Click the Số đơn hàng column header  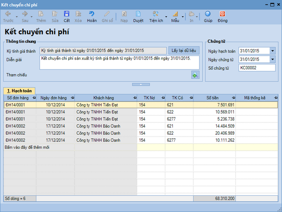[18, 98]
